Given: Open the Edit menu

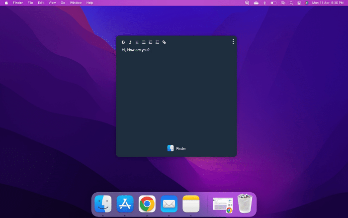Looking at the screenshot, I should (41, 3).
